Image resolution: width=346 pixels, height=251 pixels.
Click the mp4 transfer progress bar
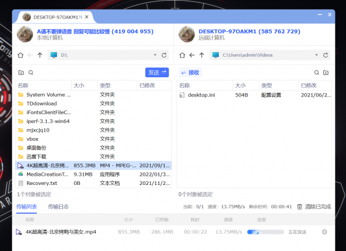coord(266,232)
